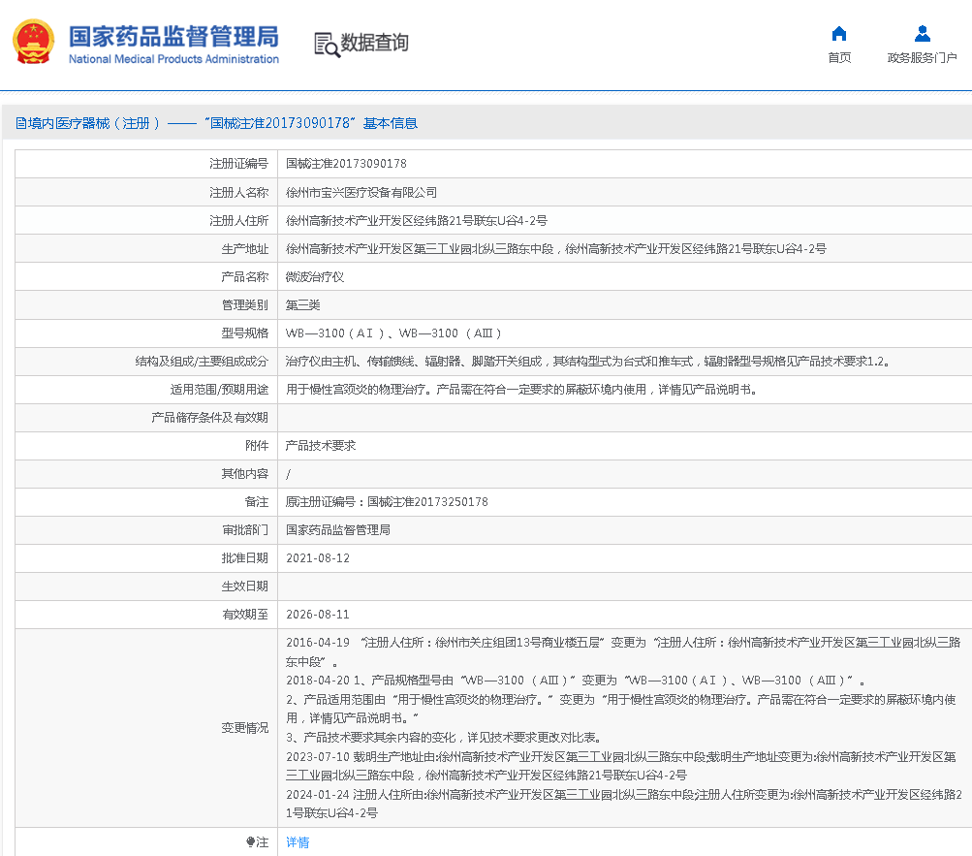The height and width of the screenshot is (856, 972).
Task: Select 国家药品监督管理局 in the 审批部门 row
Action: 338,529
